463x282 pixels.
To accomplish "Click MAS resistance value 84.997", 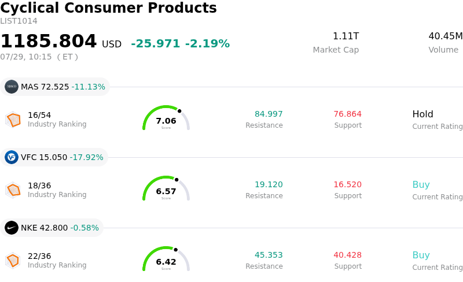I will coord(269,114).
